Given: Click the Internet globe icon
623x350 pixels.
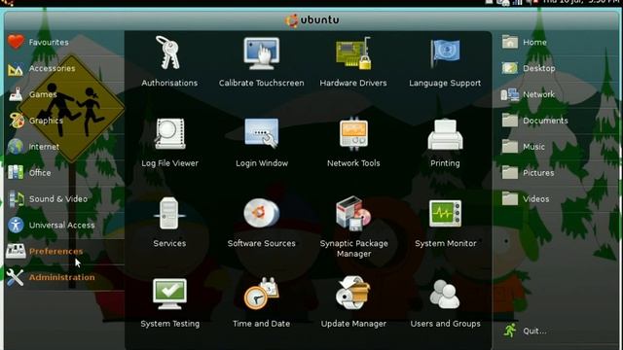Looking at the screenshot, I should coord(16,147).
